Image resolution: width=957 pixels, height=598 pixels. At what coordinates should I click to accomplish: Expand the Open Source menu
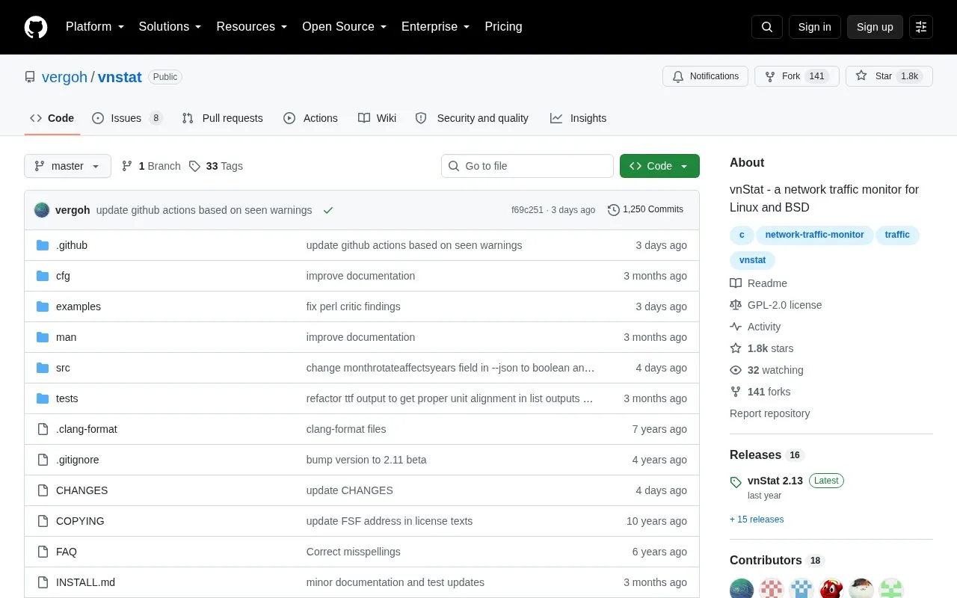pyautogui.click(x=345, y=27)
